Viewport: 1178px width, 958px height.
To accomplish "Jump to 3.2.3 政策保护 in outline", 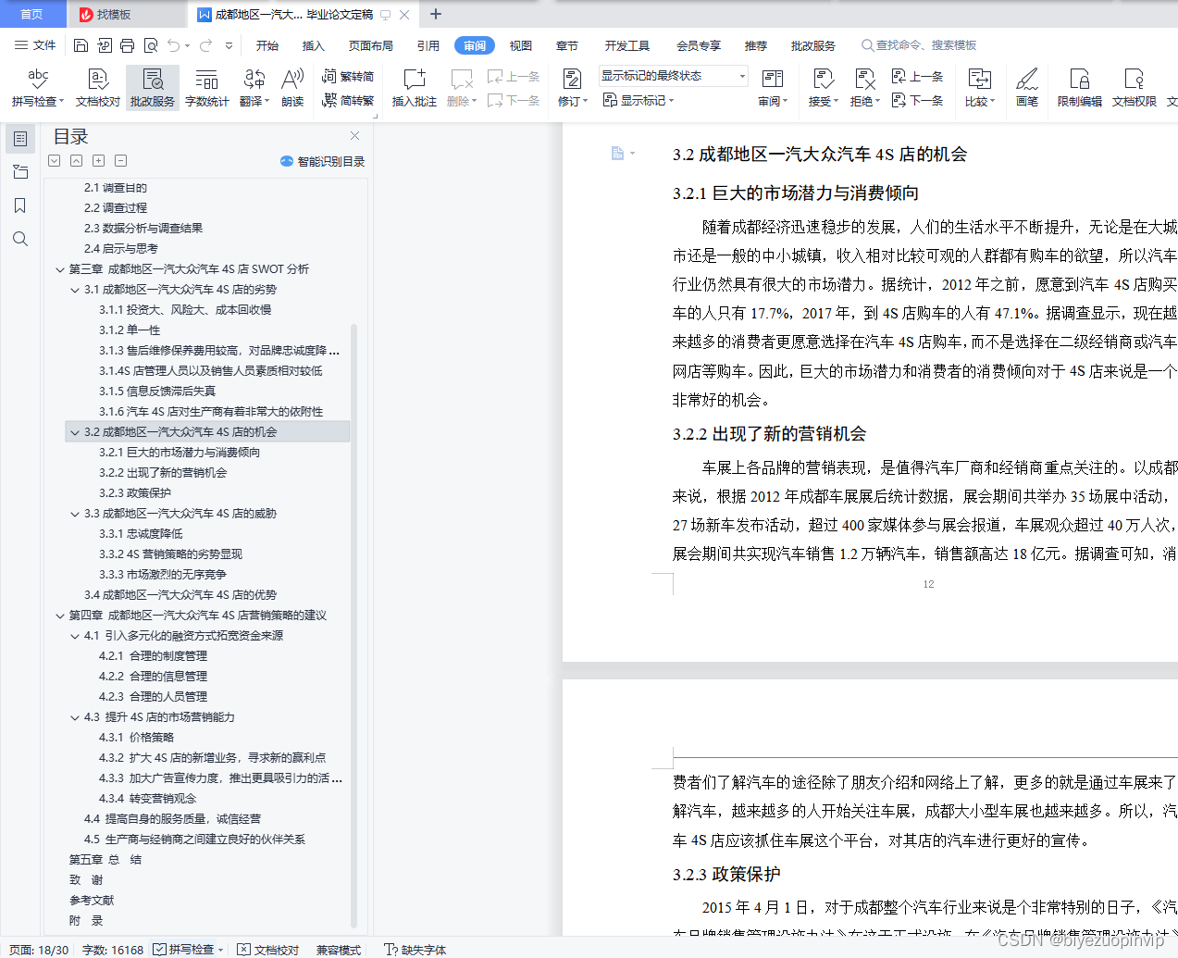I will point(135,493).
